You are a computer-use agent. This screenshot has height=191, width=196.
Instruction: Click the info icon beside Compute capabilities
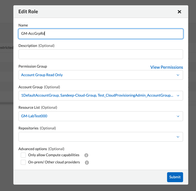click(x=86, y=155)
